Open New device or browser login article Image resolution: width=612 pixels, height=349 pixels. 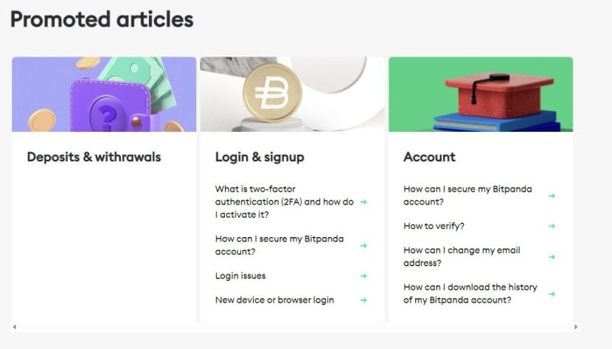click(274, 300)
